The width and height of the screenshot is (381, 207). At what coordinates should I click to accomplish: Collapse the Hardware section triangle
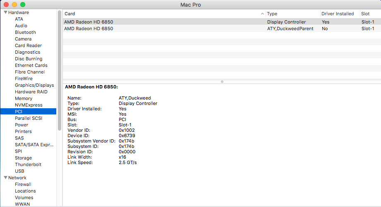(6, 12)
